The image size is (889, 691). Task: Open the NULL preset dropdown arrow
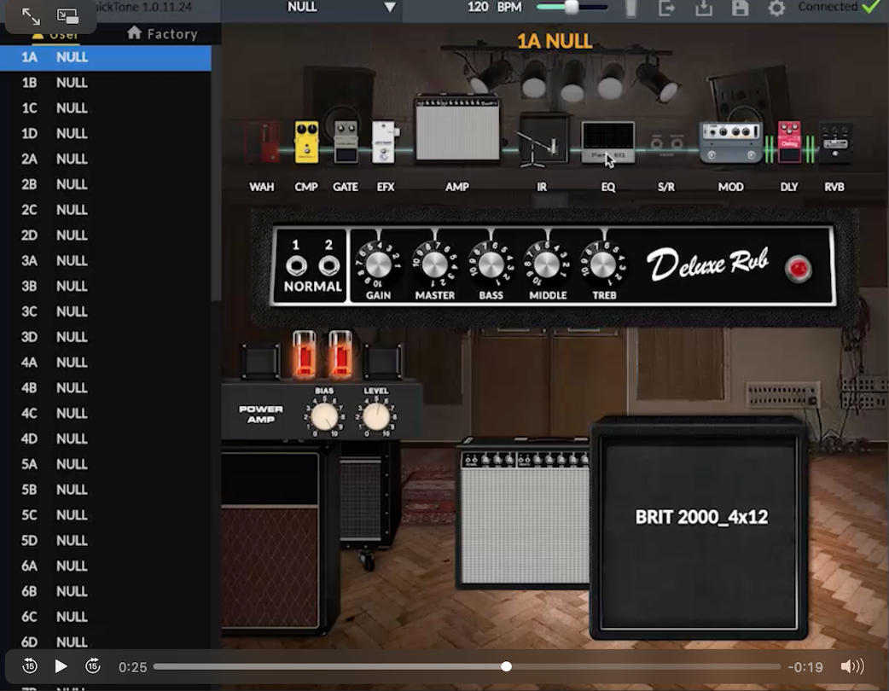point(390,8)
